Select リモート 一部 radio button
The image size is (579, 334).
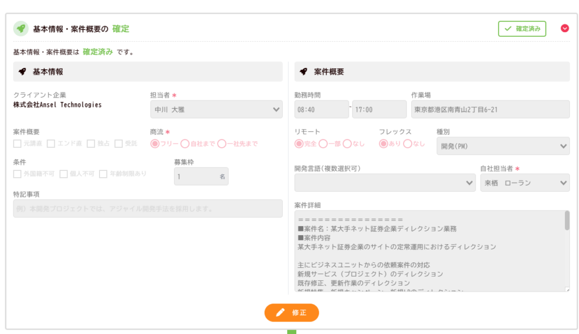click(x=323, y=143)
